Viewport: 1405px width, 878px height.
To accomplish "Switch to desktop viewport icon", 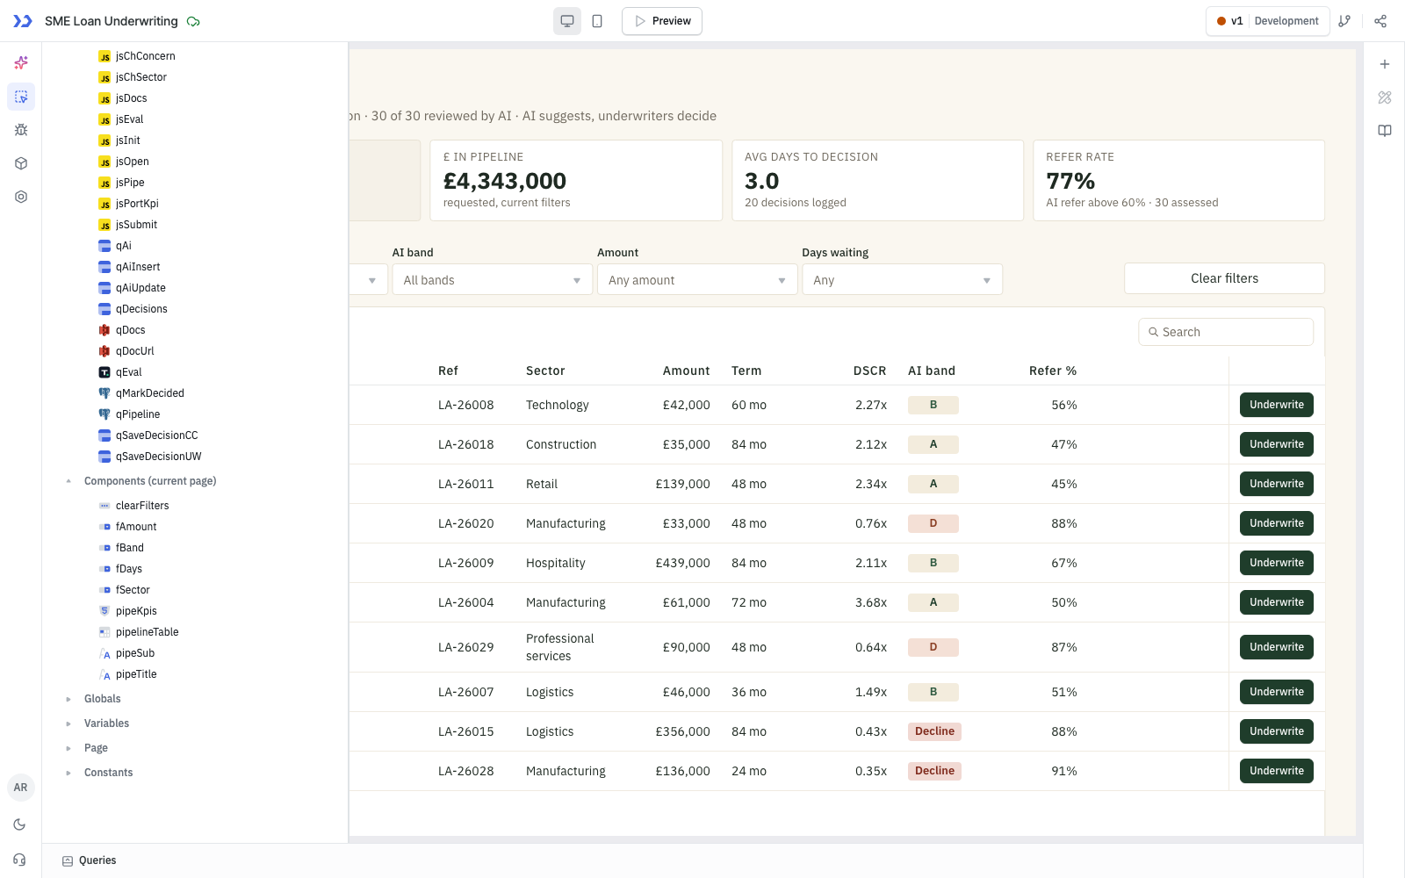I will click(567, 21).
